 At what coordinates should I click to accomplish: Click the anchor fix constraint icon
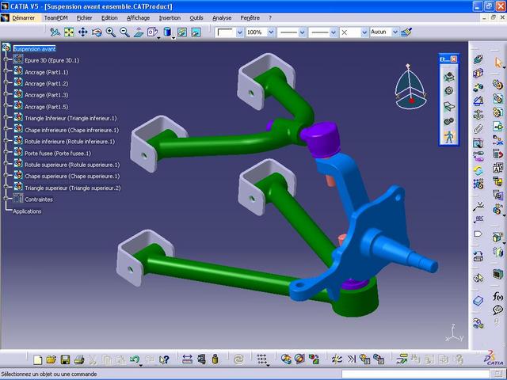[478, 114]
